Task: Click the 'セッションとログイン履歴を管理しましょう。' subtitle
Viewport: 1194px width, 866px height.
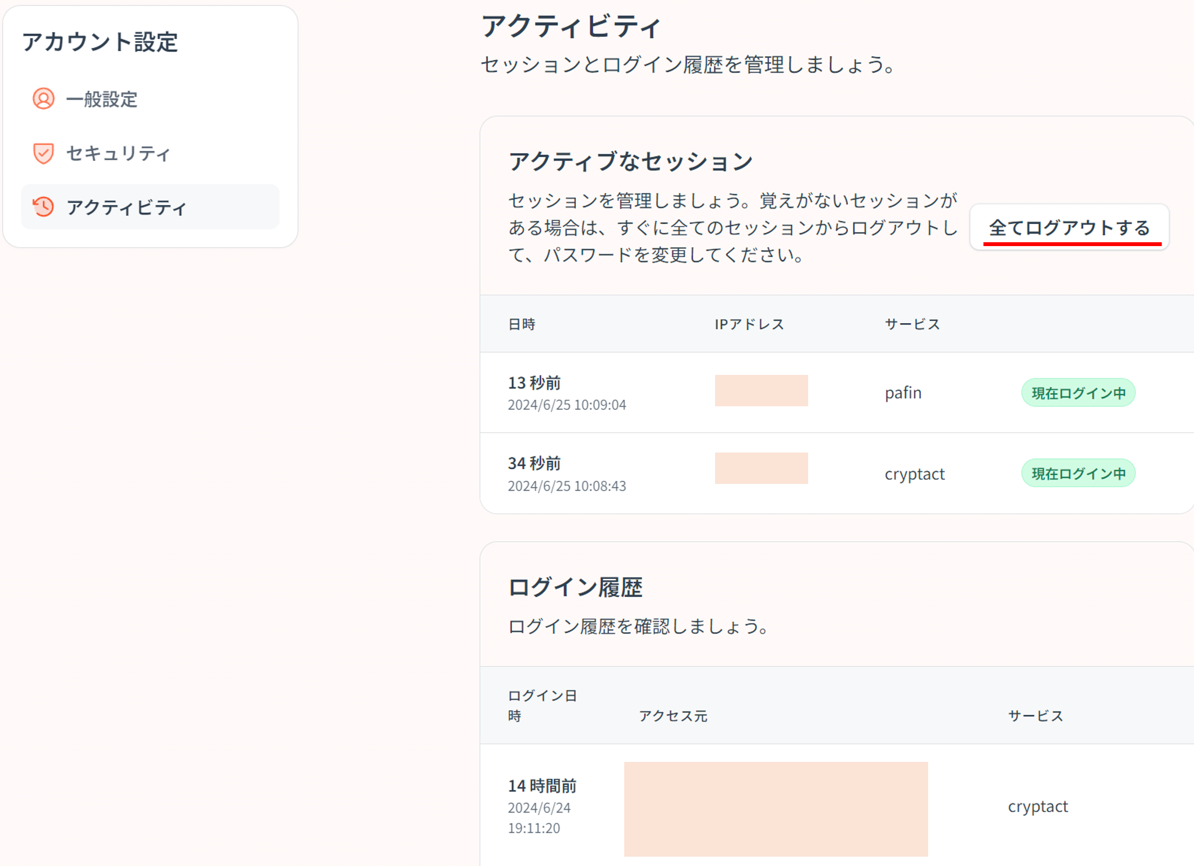Action: 688,64
